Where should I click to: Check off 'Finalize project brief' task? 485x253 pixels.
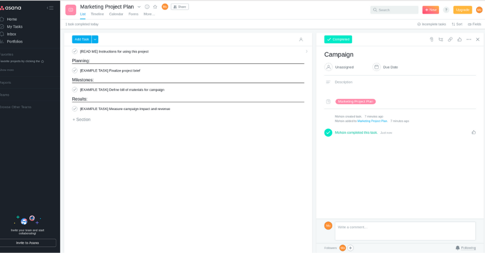coord(75,70)
